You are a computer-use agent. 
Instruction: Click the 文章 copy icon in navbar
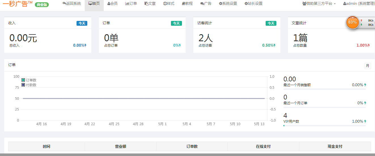point(146,4)
